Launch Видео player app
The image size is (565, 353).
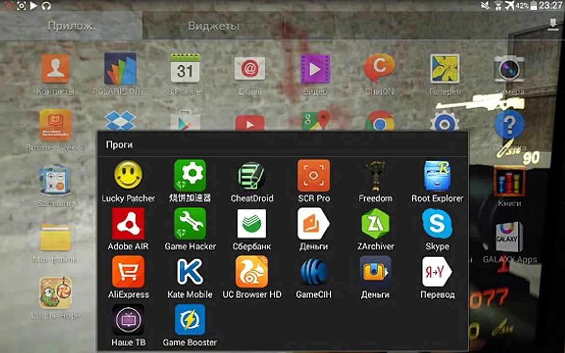click(x=315, y=69)
